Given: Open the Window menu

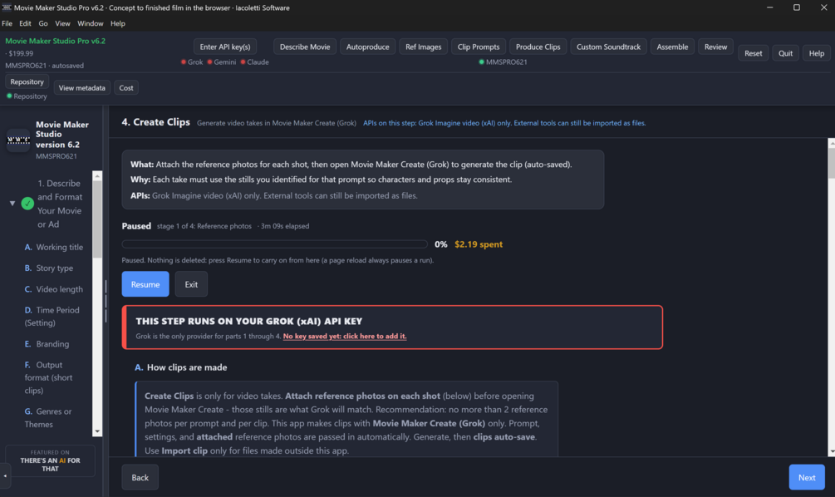Looking at the screenshot, I should [90, 23].
